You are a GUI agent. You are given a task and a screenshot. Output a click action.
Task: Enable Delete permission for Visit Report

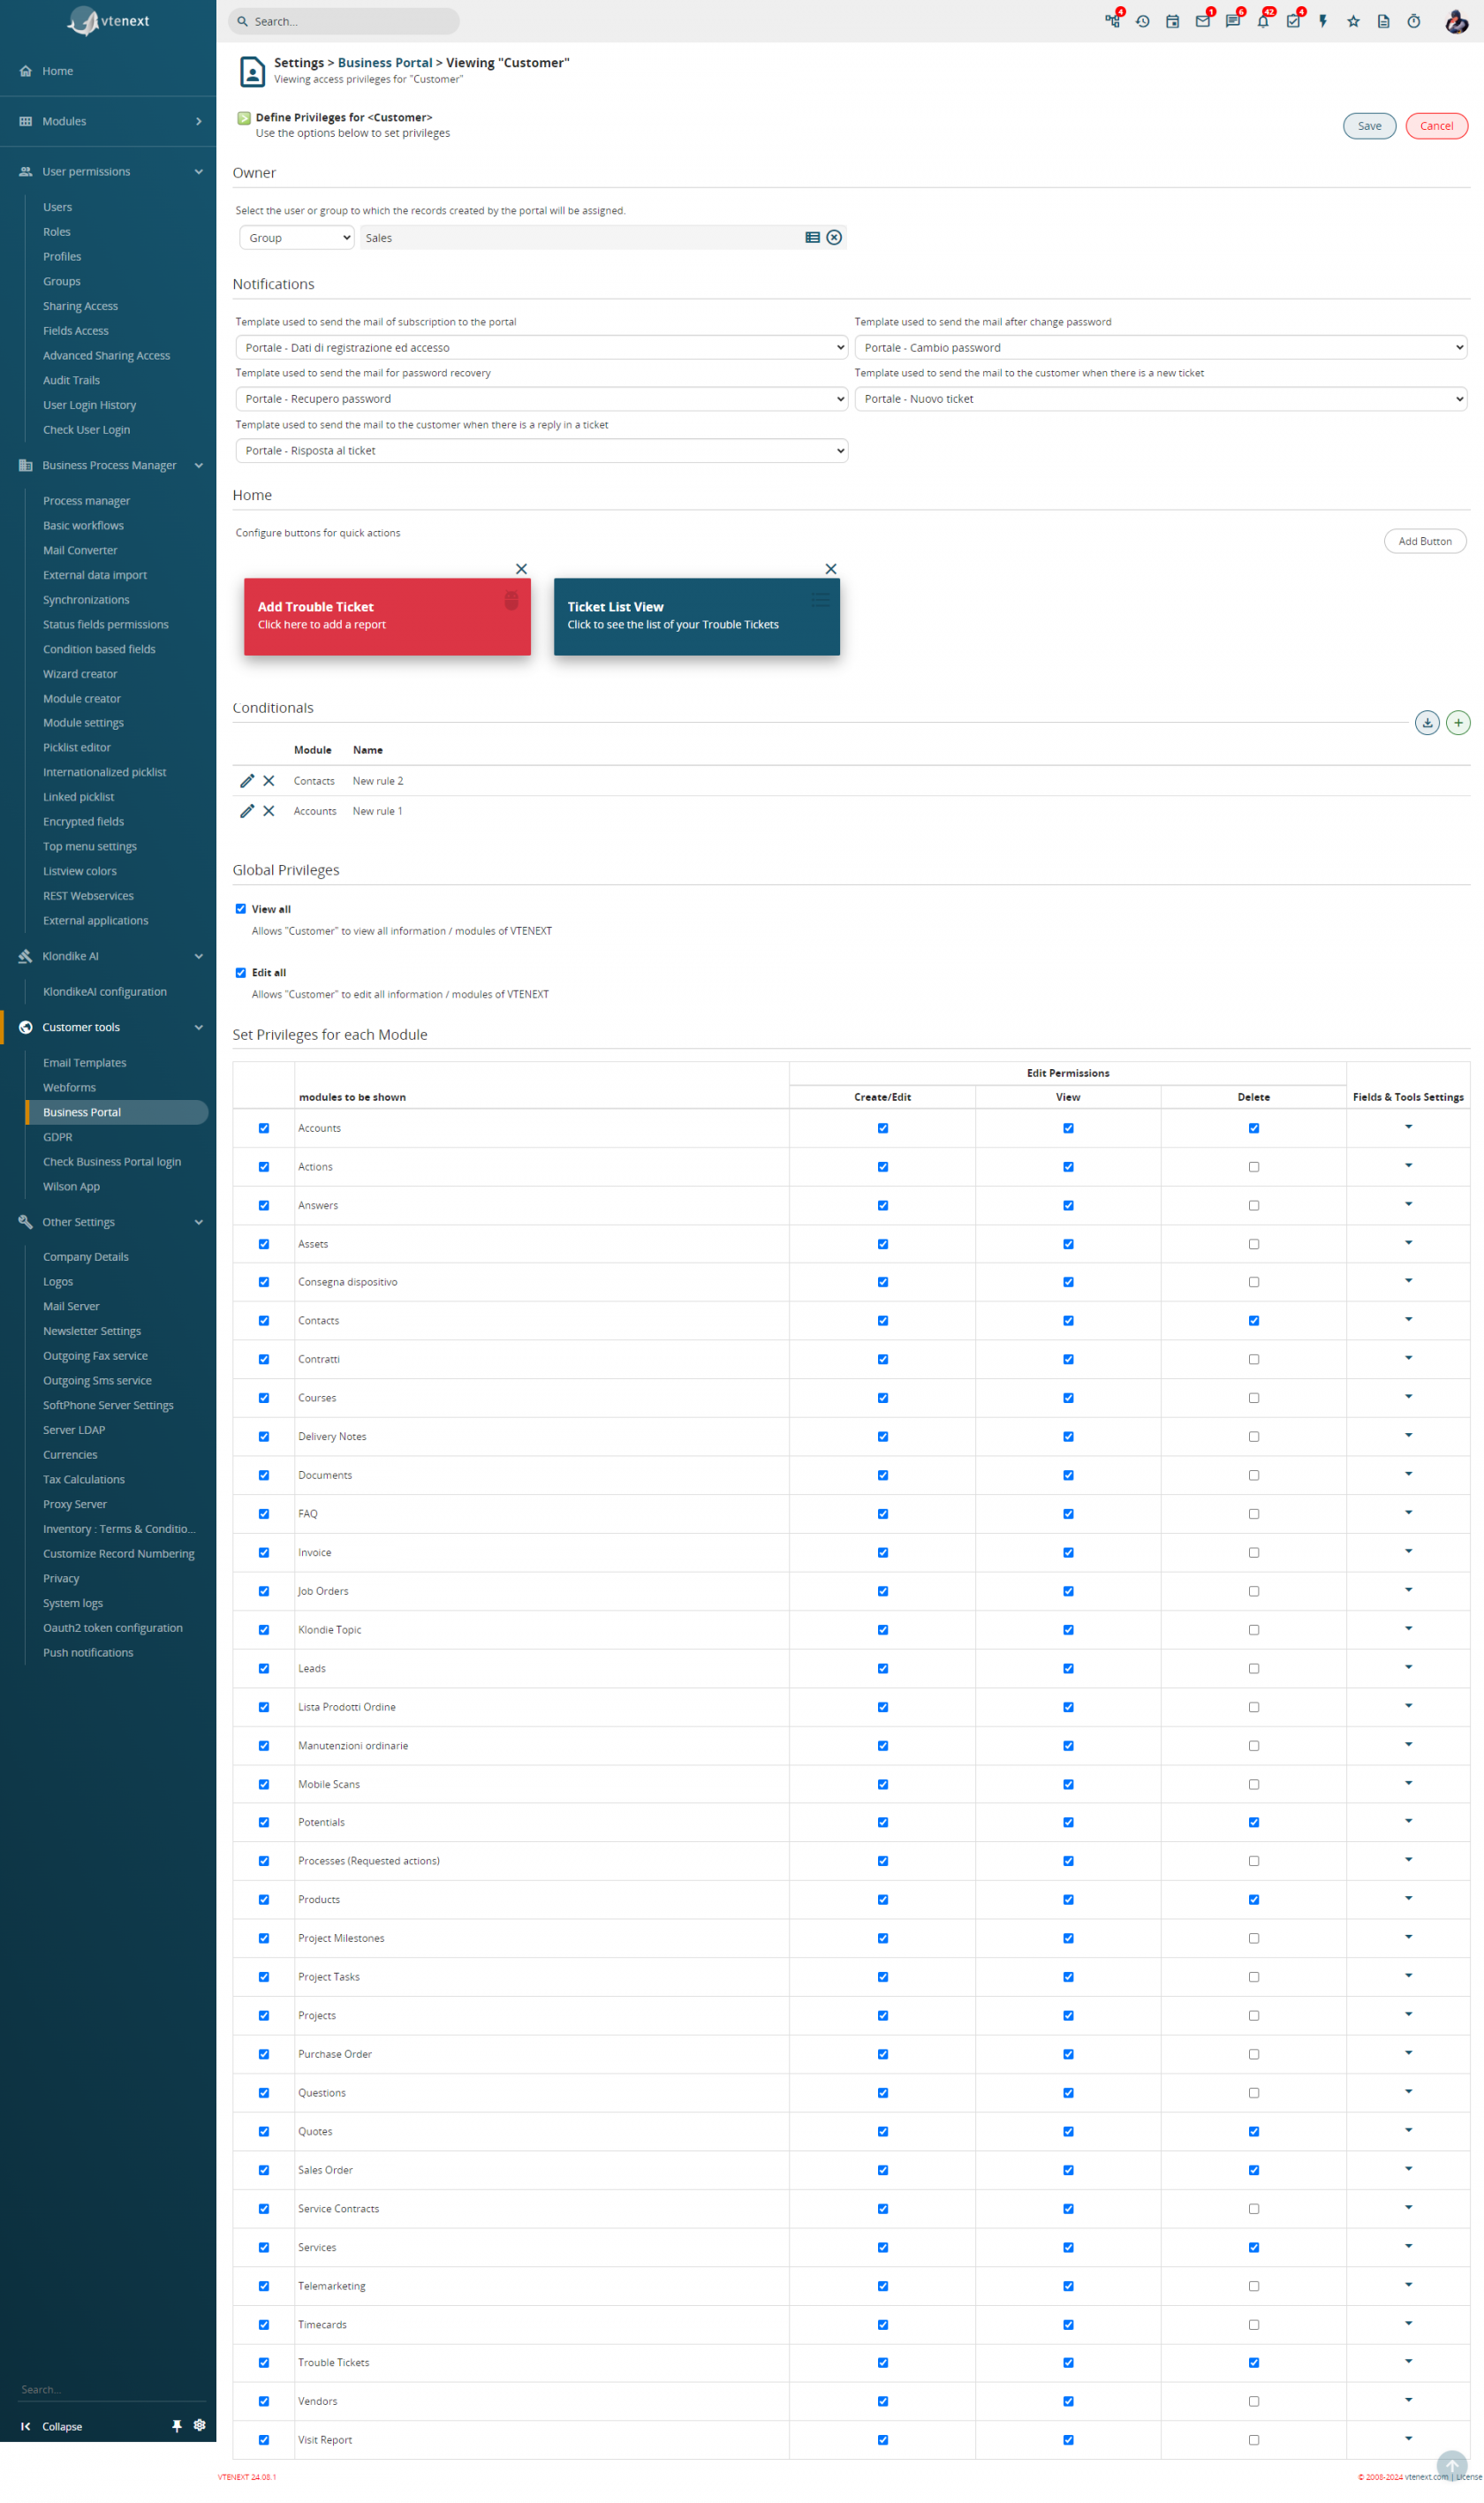(x=1253, y=2439)
